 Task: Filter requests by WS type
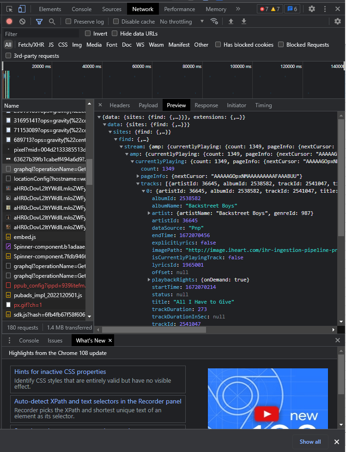[x=140, y=45]
